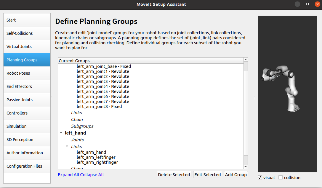This screenshot has width=322, height=188.
Task: Select the Subgroups node
Action: [x=82, y=126]
